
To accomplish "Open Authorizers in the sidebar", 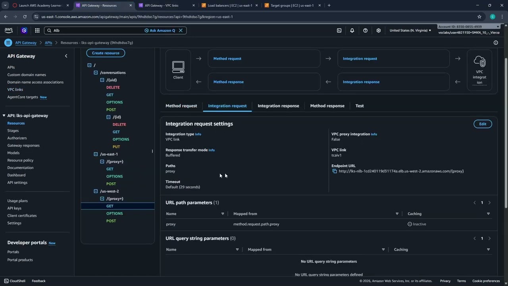I will click(x=17, y=138).
